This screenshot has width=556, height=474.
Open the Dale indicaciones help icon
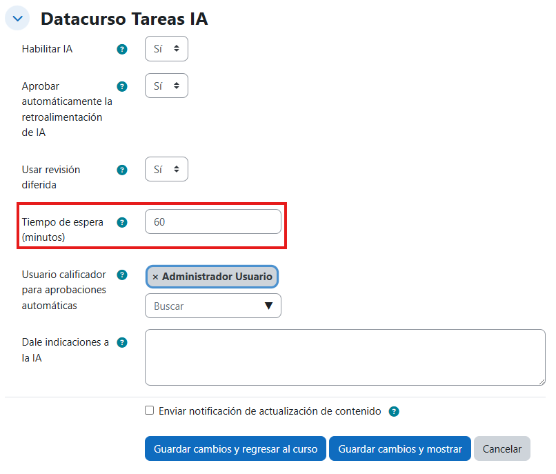[x=122, y=342]
